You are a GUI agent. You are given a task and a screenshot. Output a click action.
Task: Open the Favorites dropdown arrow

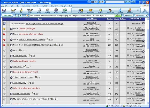[x=146, y=16]
